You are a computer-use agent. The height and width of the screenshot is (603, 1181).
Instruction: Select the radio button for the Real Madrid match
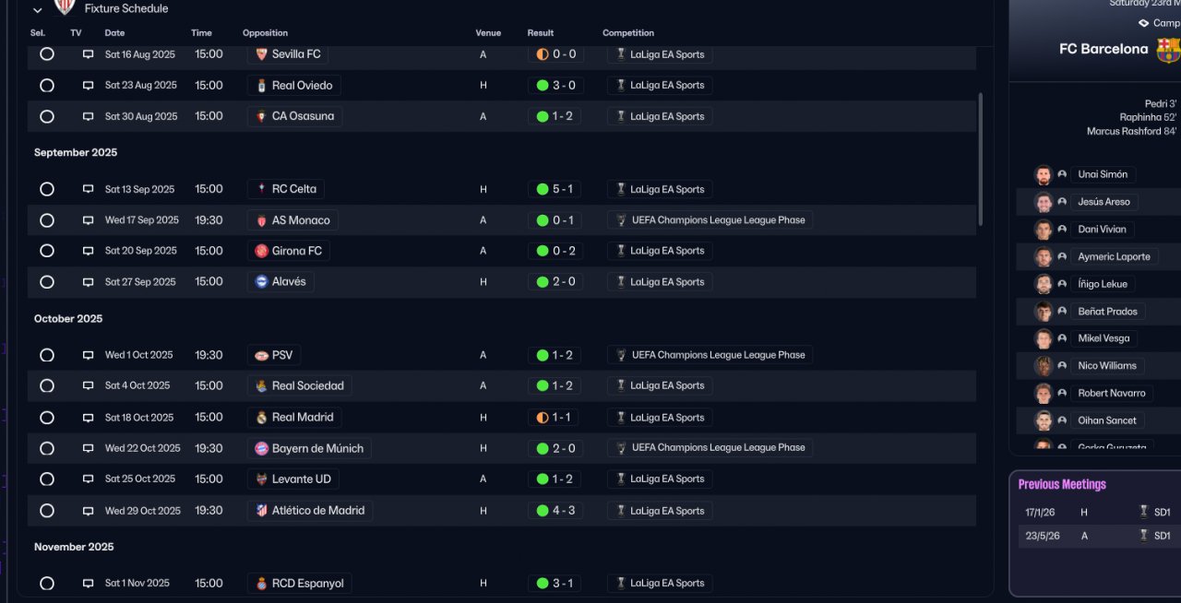pos(47,418)
